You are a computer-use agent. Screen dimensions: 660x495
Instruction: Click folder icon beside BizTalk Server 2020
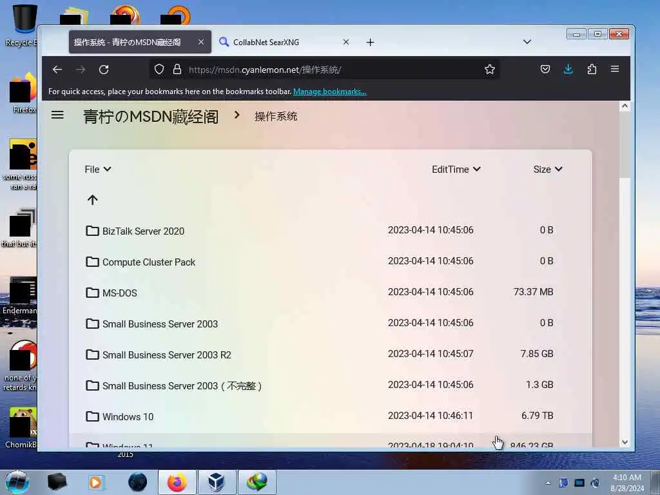point(92,231)
